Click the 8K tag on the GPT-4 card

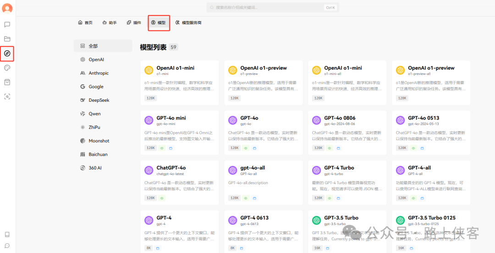point(148,248)
